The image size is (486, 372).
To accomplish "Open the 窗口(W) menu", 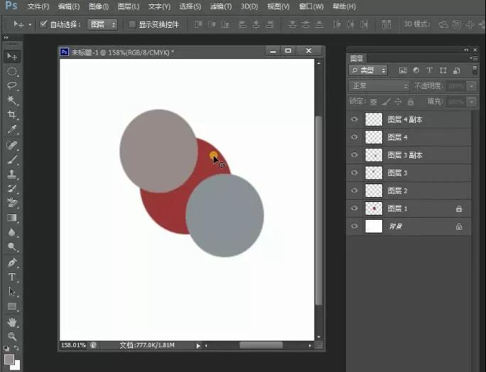I will [311, 6].
